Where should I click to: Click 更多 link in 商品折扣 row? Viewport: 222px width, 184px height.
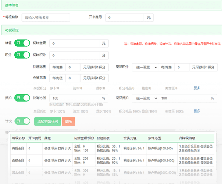point(197,111)
